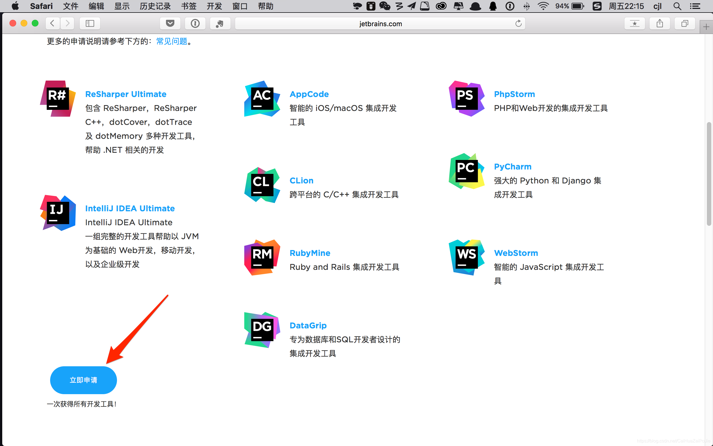The height and width of the screenshot is (446, 713).
Task: Go forward with Safari's forward arrow
Action: click(67, 23)
